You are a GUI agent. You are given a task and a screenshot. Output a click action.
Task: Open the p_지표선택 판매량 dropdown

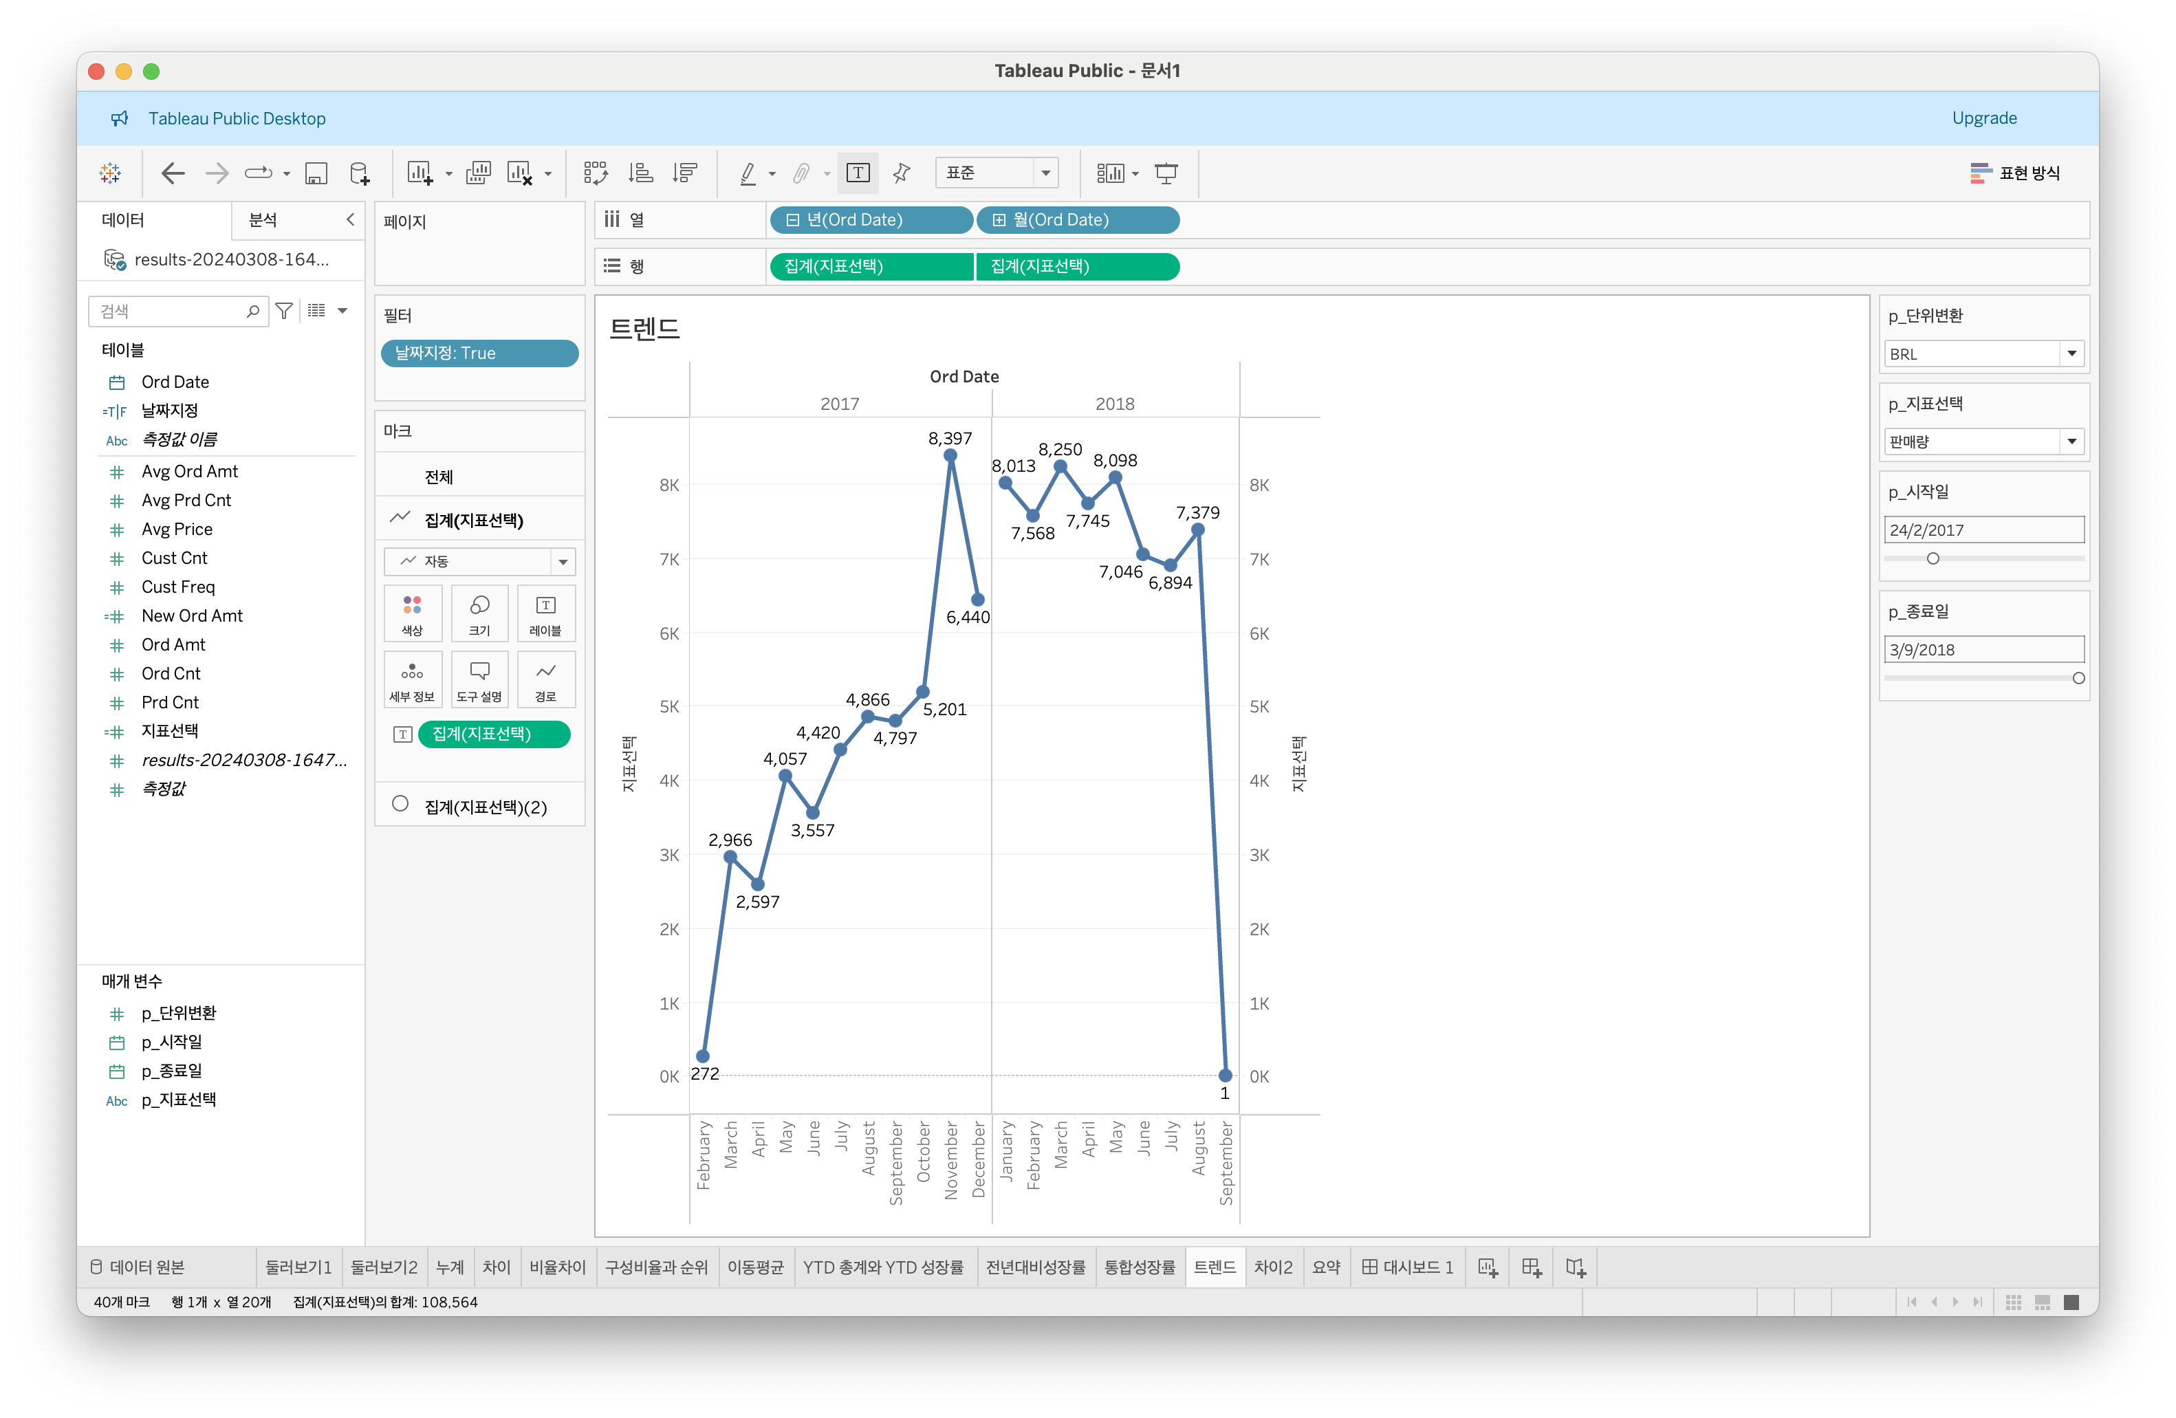2071,441
